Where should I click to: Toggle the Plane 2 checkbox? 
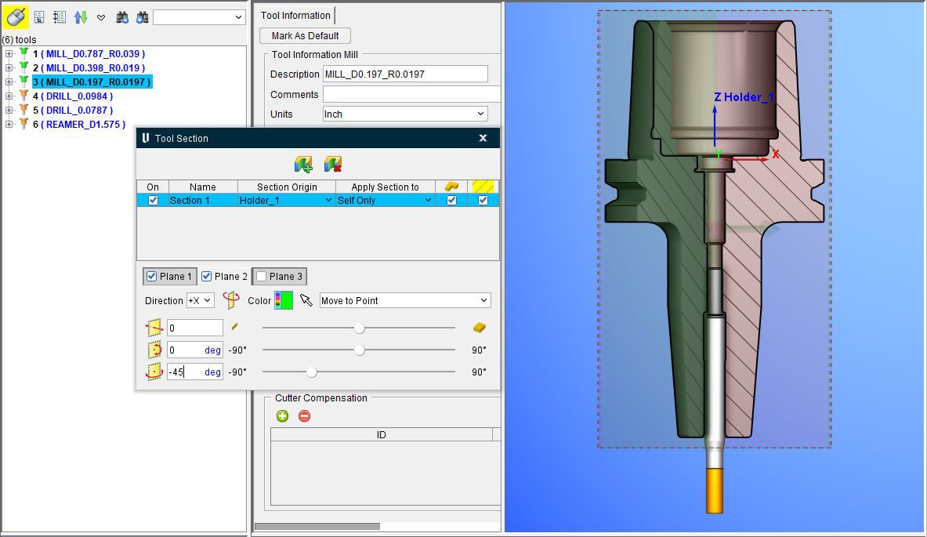click(x=207, y=277)
